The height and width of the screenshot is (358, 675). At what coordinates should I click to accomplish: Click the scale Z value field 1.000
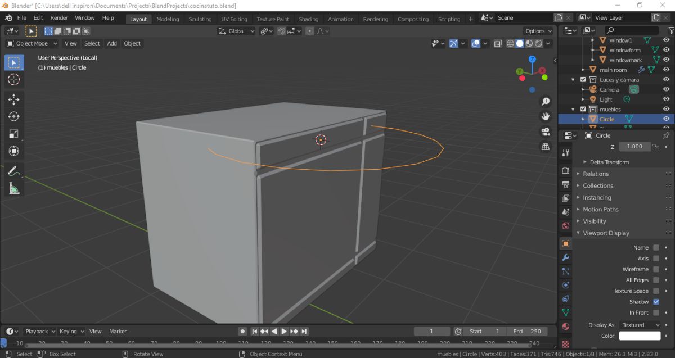(634, 146)
